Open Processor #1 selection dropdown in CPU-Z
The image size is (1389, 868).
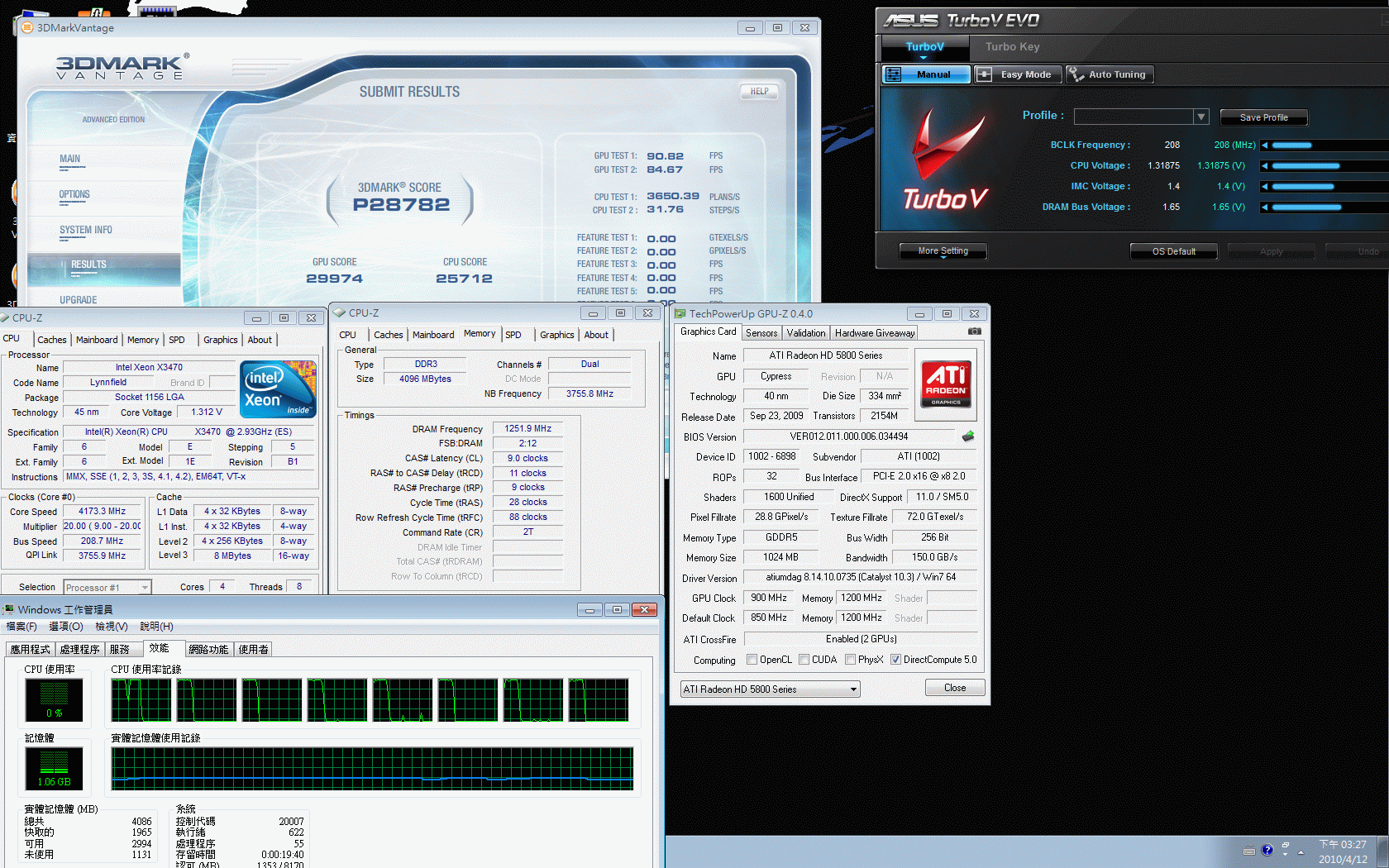(x=107, y=588)
